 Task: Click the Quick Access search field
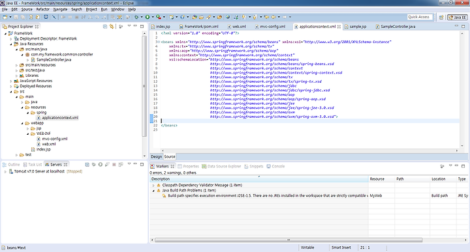[419, 17]
